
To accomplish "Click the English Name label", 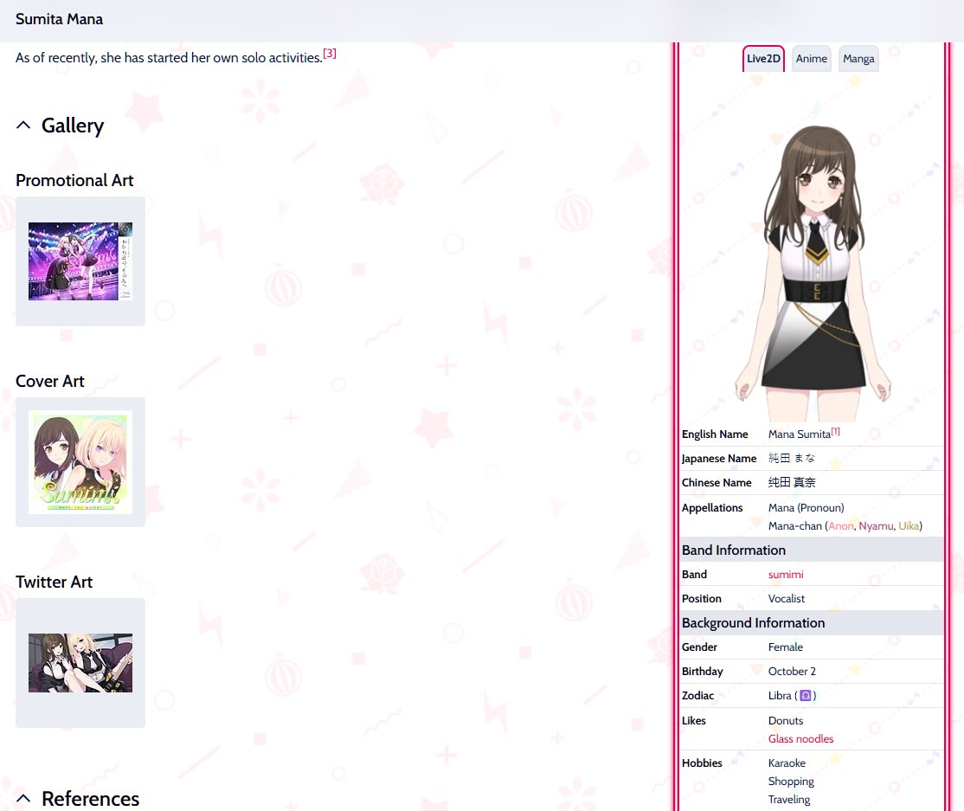I will tap(715, 434).
